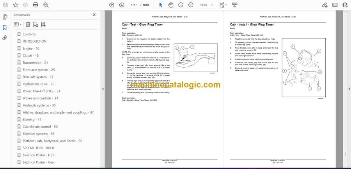Delete the selected bookmark with trash icon

point(28,24)
